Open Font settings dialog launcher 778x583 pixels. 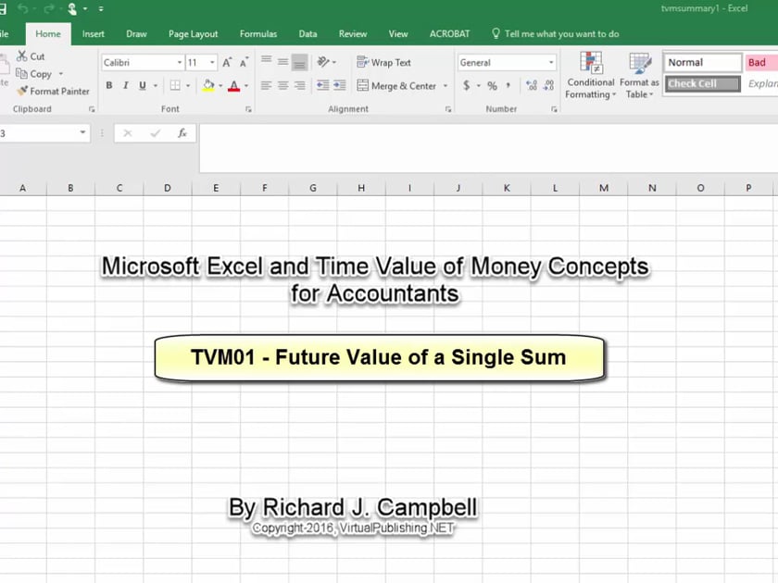click(x=248, y=109)
